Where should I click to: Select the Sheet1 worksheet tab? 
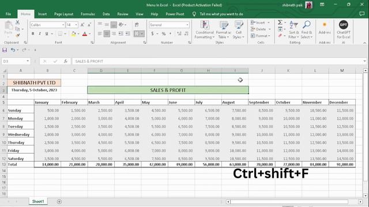pos(38,201)
